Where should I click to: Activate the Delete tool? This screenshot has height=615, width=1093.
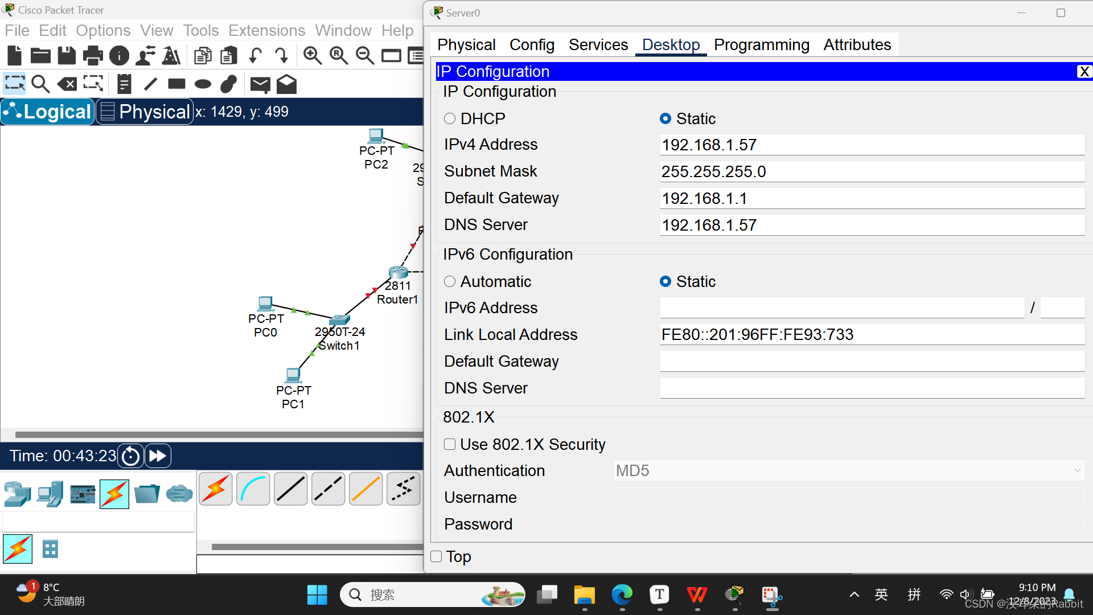[x=67, y=84]
